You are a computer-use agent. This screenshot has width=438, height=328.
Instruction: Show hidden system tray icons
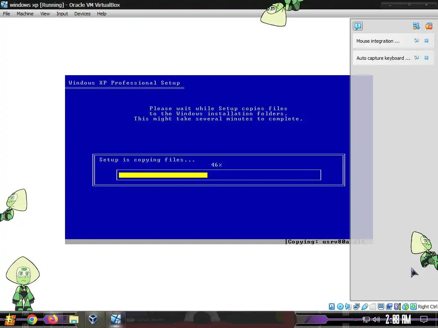tap(355, 319)
